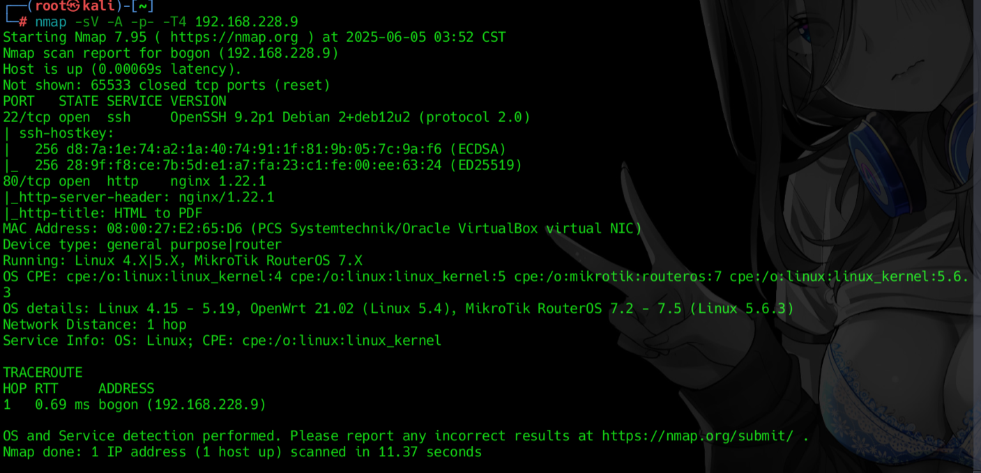Click the Network Distance: 1 hop line
Image resolution: width=981 pixels, height=473 pixels.
[95, 325]
